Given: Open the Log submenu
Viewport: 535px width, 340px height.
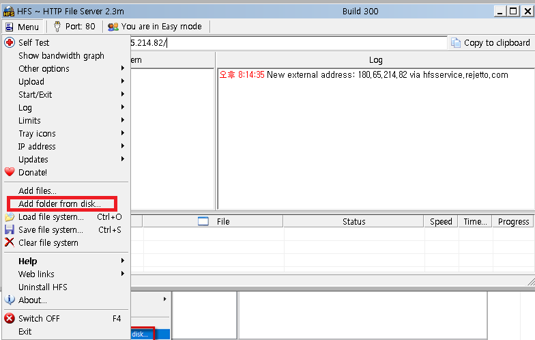Looking at the screenshot, I should 66,108.
